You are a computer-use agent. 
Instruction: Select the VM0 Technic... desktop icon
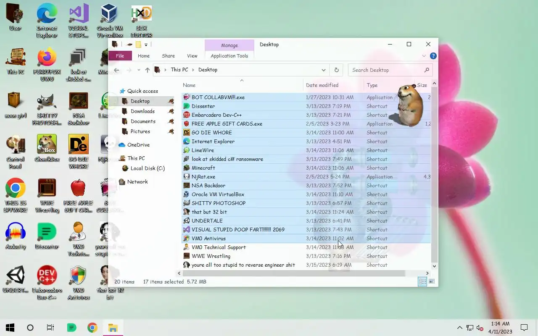[x=79, y=239]
